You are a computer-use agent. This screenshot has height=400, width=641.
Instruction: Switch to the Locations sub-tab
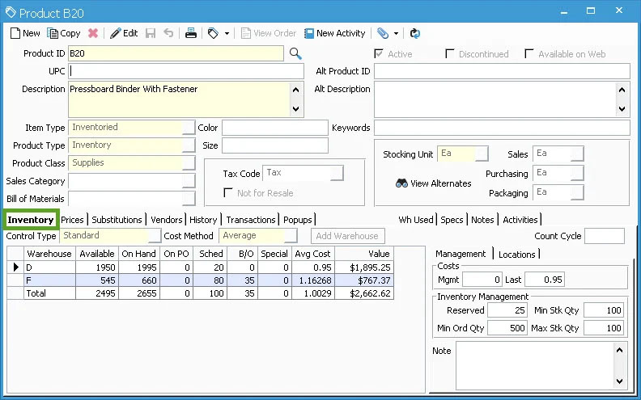click(x=516, y=255)
